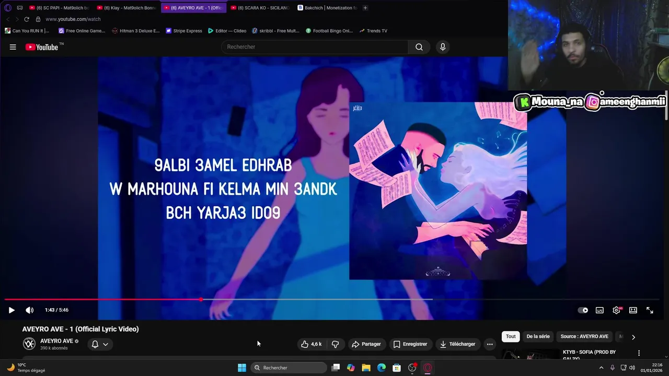Image resolution: width=669 pixels, height=376 pixels.
Task: Mute the video volume speaker icon
Action: (30, 310)
